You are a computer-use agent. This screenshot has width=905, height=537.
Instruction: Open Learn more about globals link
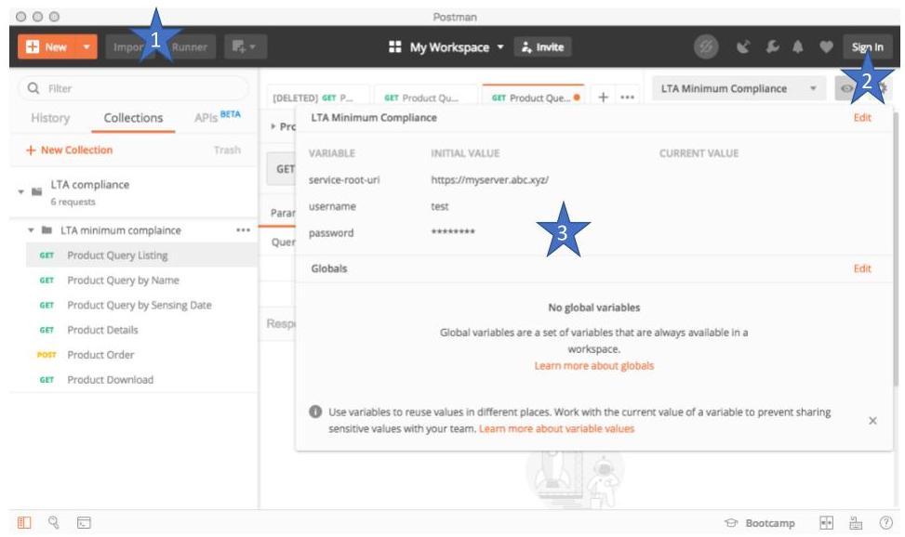point(594,366)
